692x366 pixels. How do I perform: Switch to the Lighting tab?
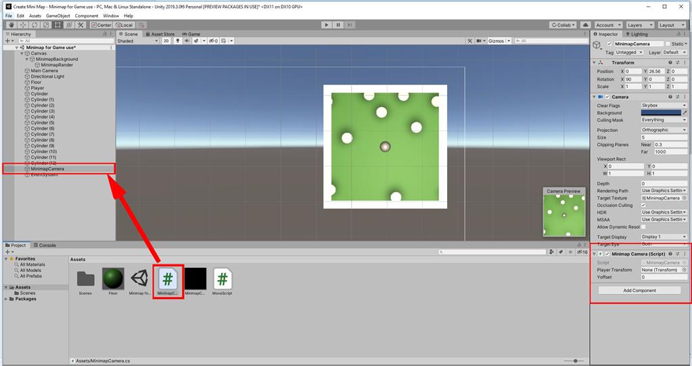pyautogui.click(x=637, y=34)
